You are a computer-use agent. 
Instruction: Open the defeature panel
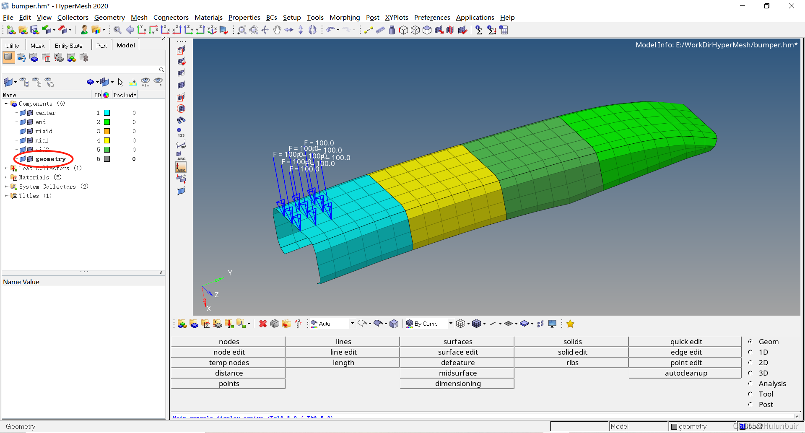[x=458, y=363]
